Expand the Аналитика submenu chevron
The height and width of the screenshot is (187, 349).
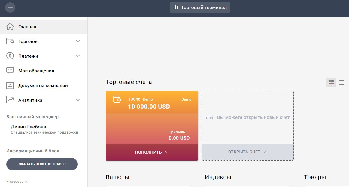point(78,100)
